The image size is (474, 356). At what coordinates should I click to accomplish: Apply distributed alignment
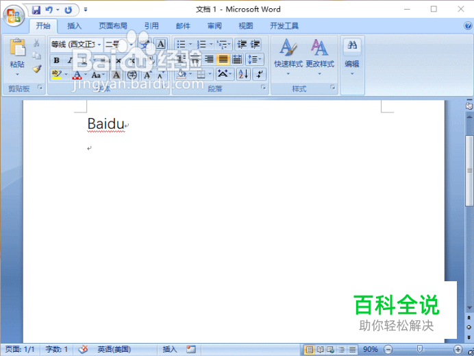pyautogui.click(x=237, y=59)
